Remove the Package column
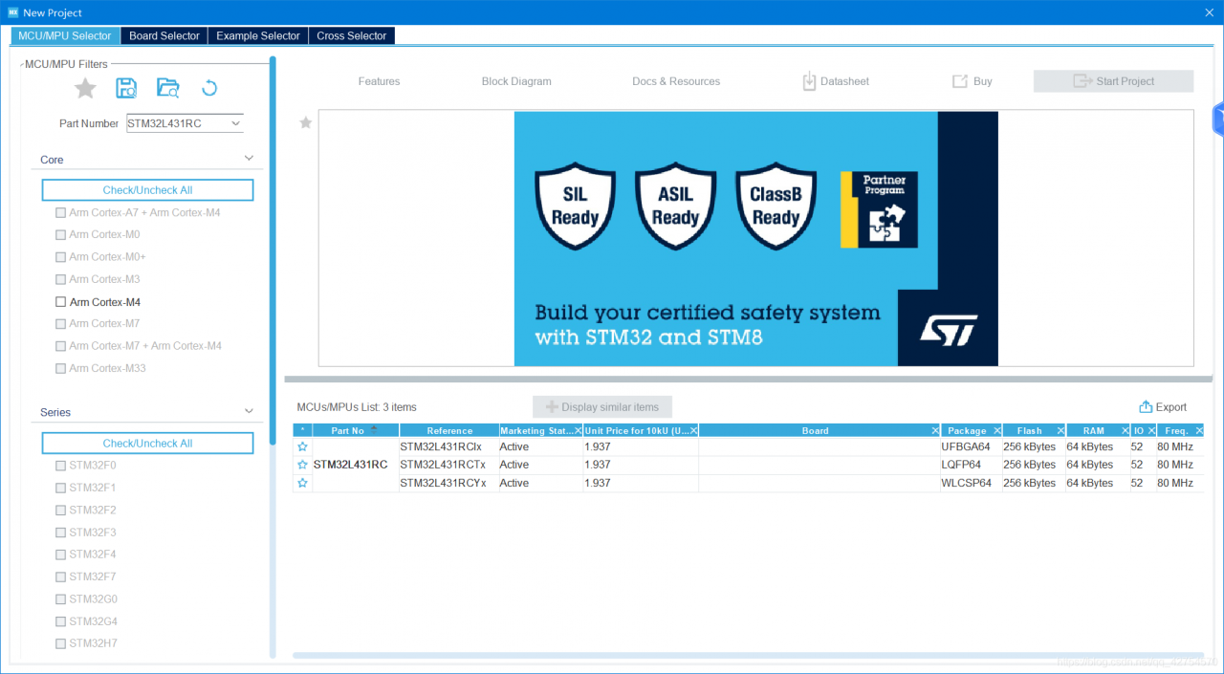 tap(996, 430)
